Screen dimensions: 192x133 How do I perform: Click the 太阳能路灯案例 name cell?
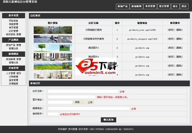tap(94, 30)
